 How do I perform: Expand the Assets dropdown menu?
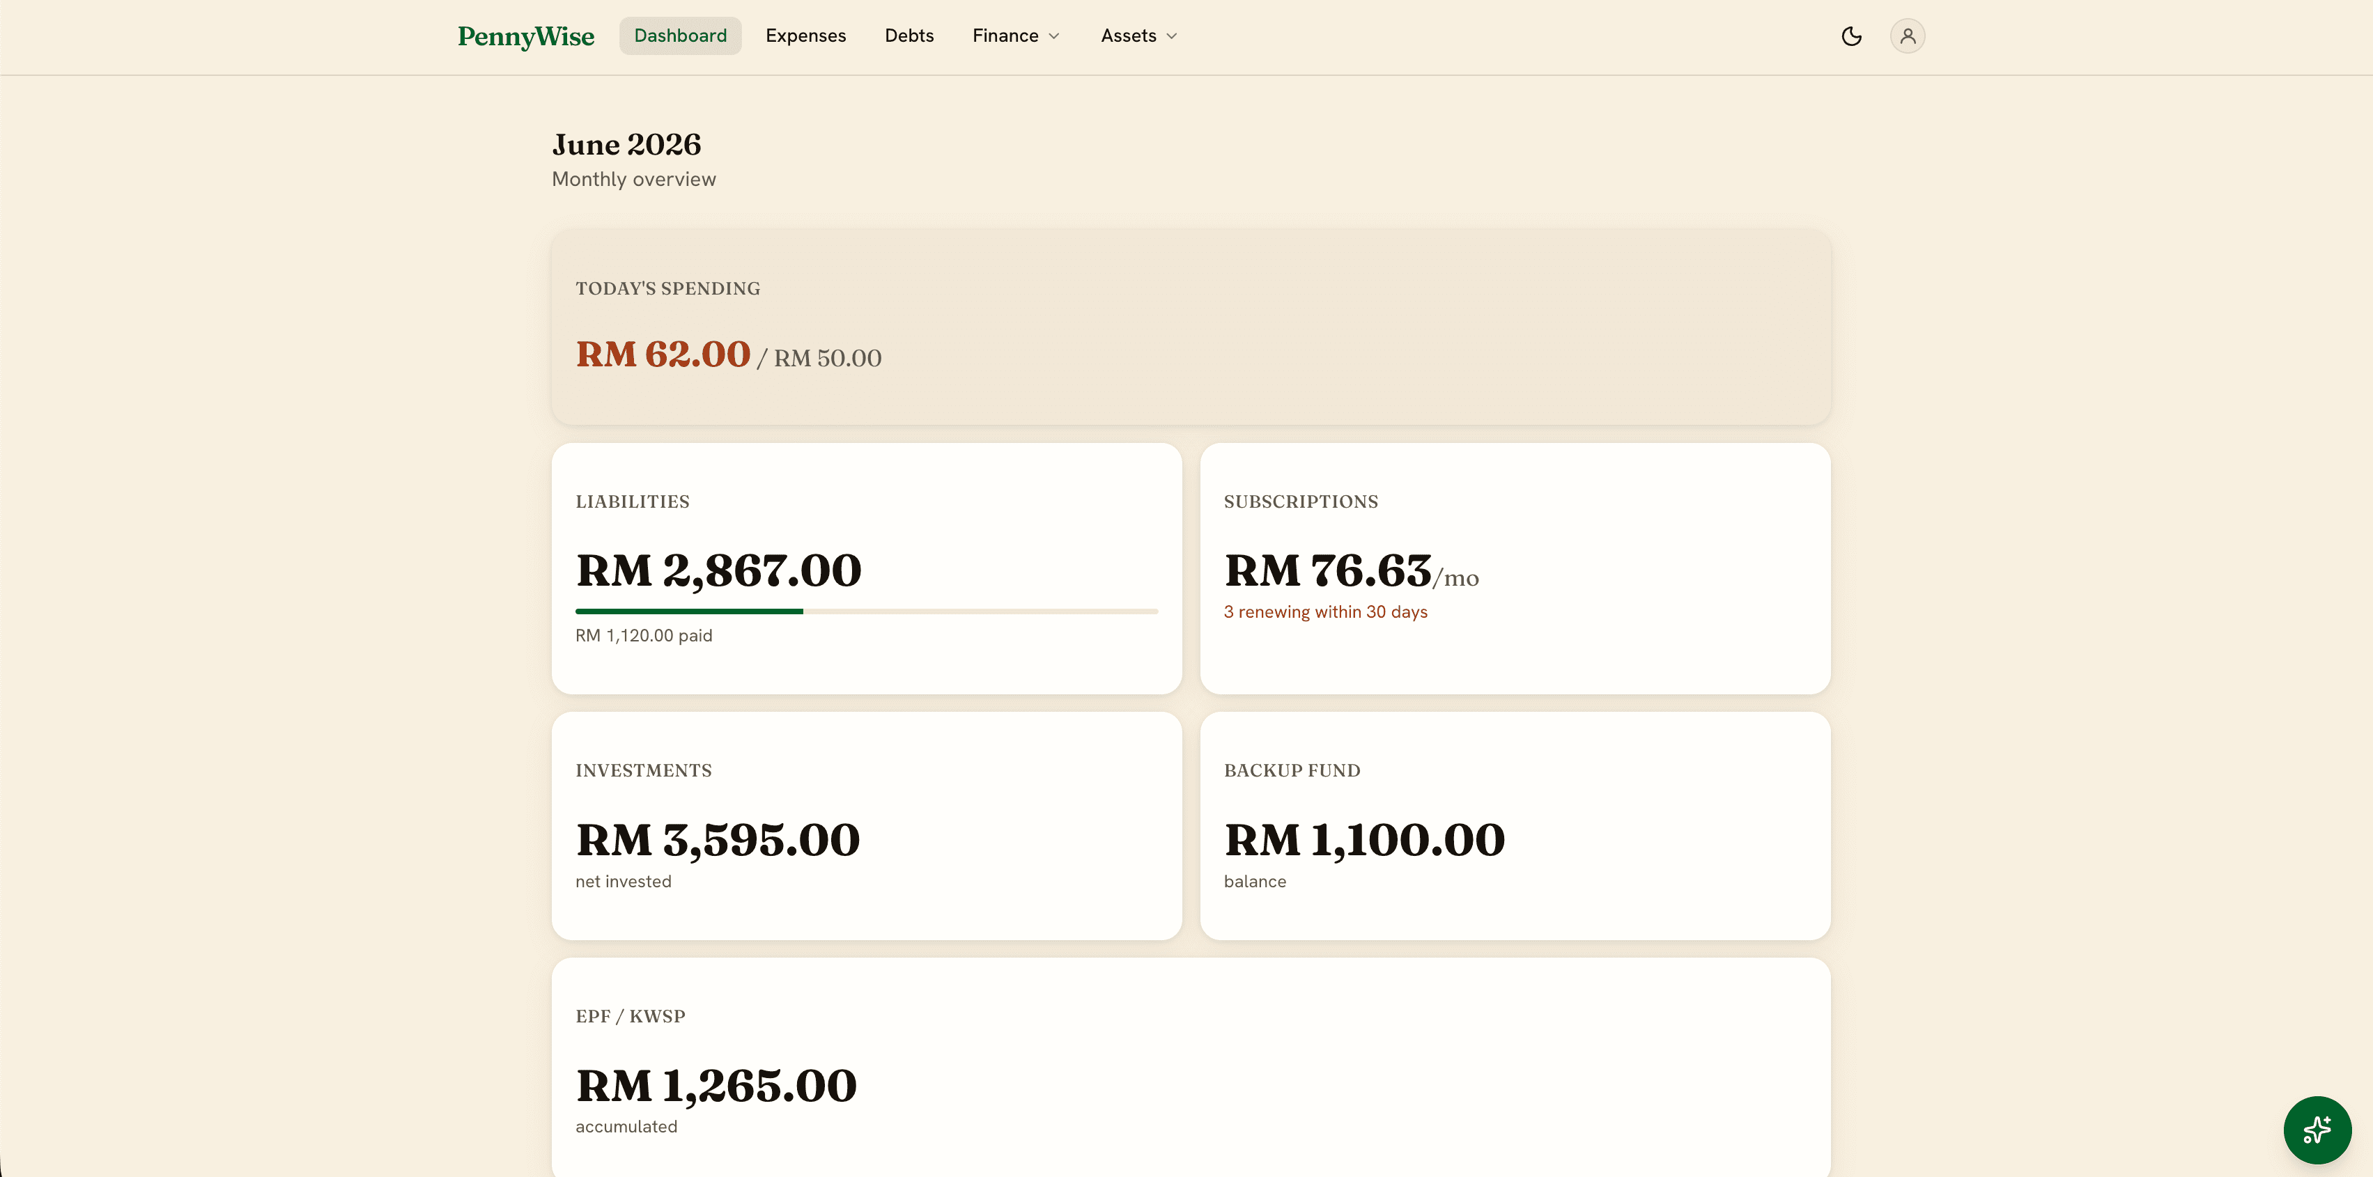1138,36
